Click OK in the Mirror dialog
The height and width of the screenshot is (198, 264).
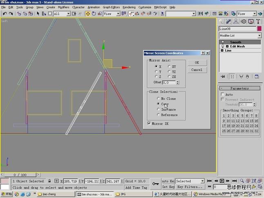197,62
